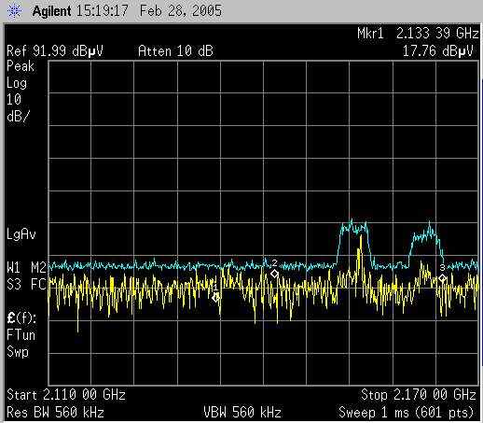Viewport: 483px width, 423px height.
Task: Click the Atten 10 dB readout
Action: click(175, 51)
